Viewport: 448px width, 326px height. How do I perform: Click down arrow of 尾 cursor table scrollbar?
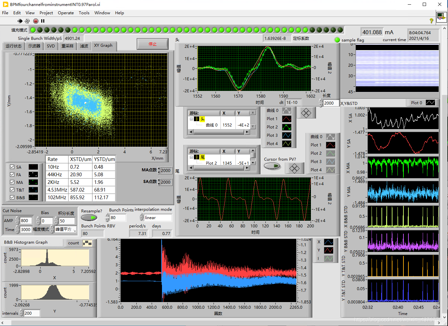253,163
